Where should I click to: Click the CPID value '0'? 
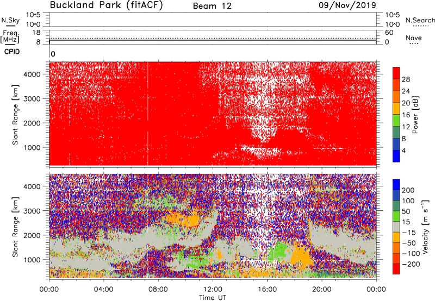[53, 54]
